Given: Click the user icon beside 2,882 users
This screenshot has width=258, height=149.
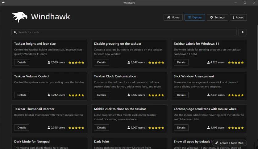Looking at the screenshot, I should pos(129,95).
